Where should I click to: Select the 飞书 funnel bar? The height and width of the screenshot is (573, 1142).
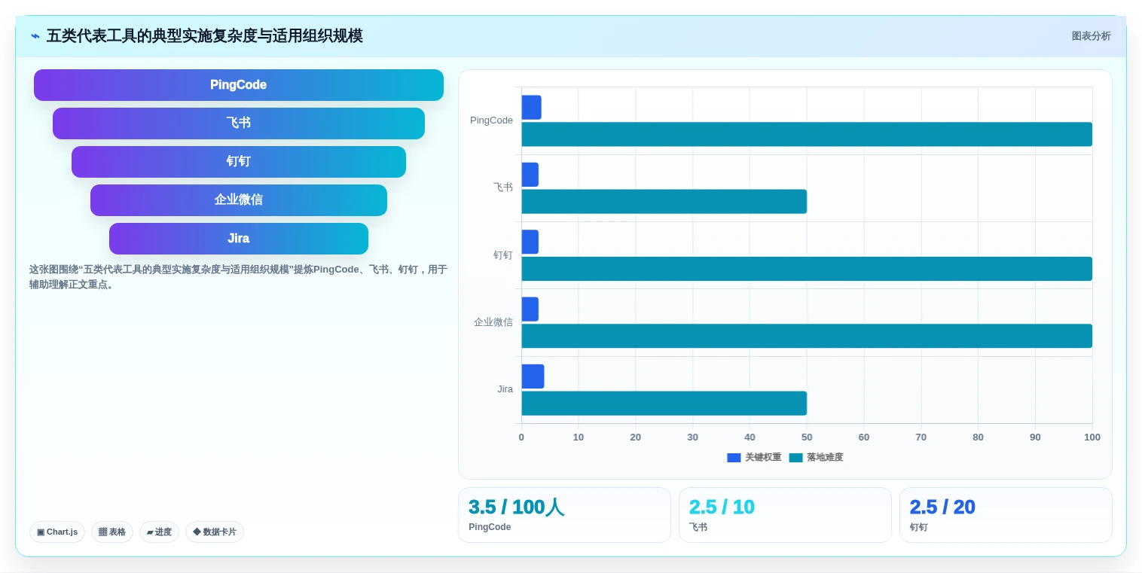click(239, 123)
